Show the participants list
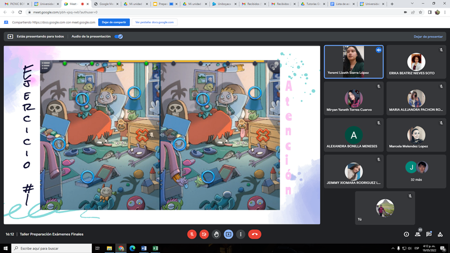Viewport: 450px width, 253px height. pyautogui.click(x=418, y=234)
